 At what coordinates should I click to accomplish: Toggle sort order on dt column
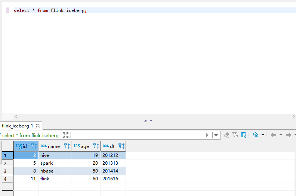tap(123, 146)
